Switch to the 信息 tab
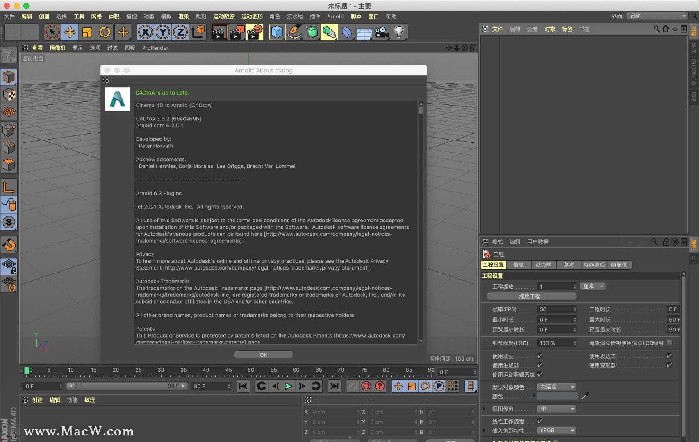This screenshot has height=442, width=699. pos(518,265)
